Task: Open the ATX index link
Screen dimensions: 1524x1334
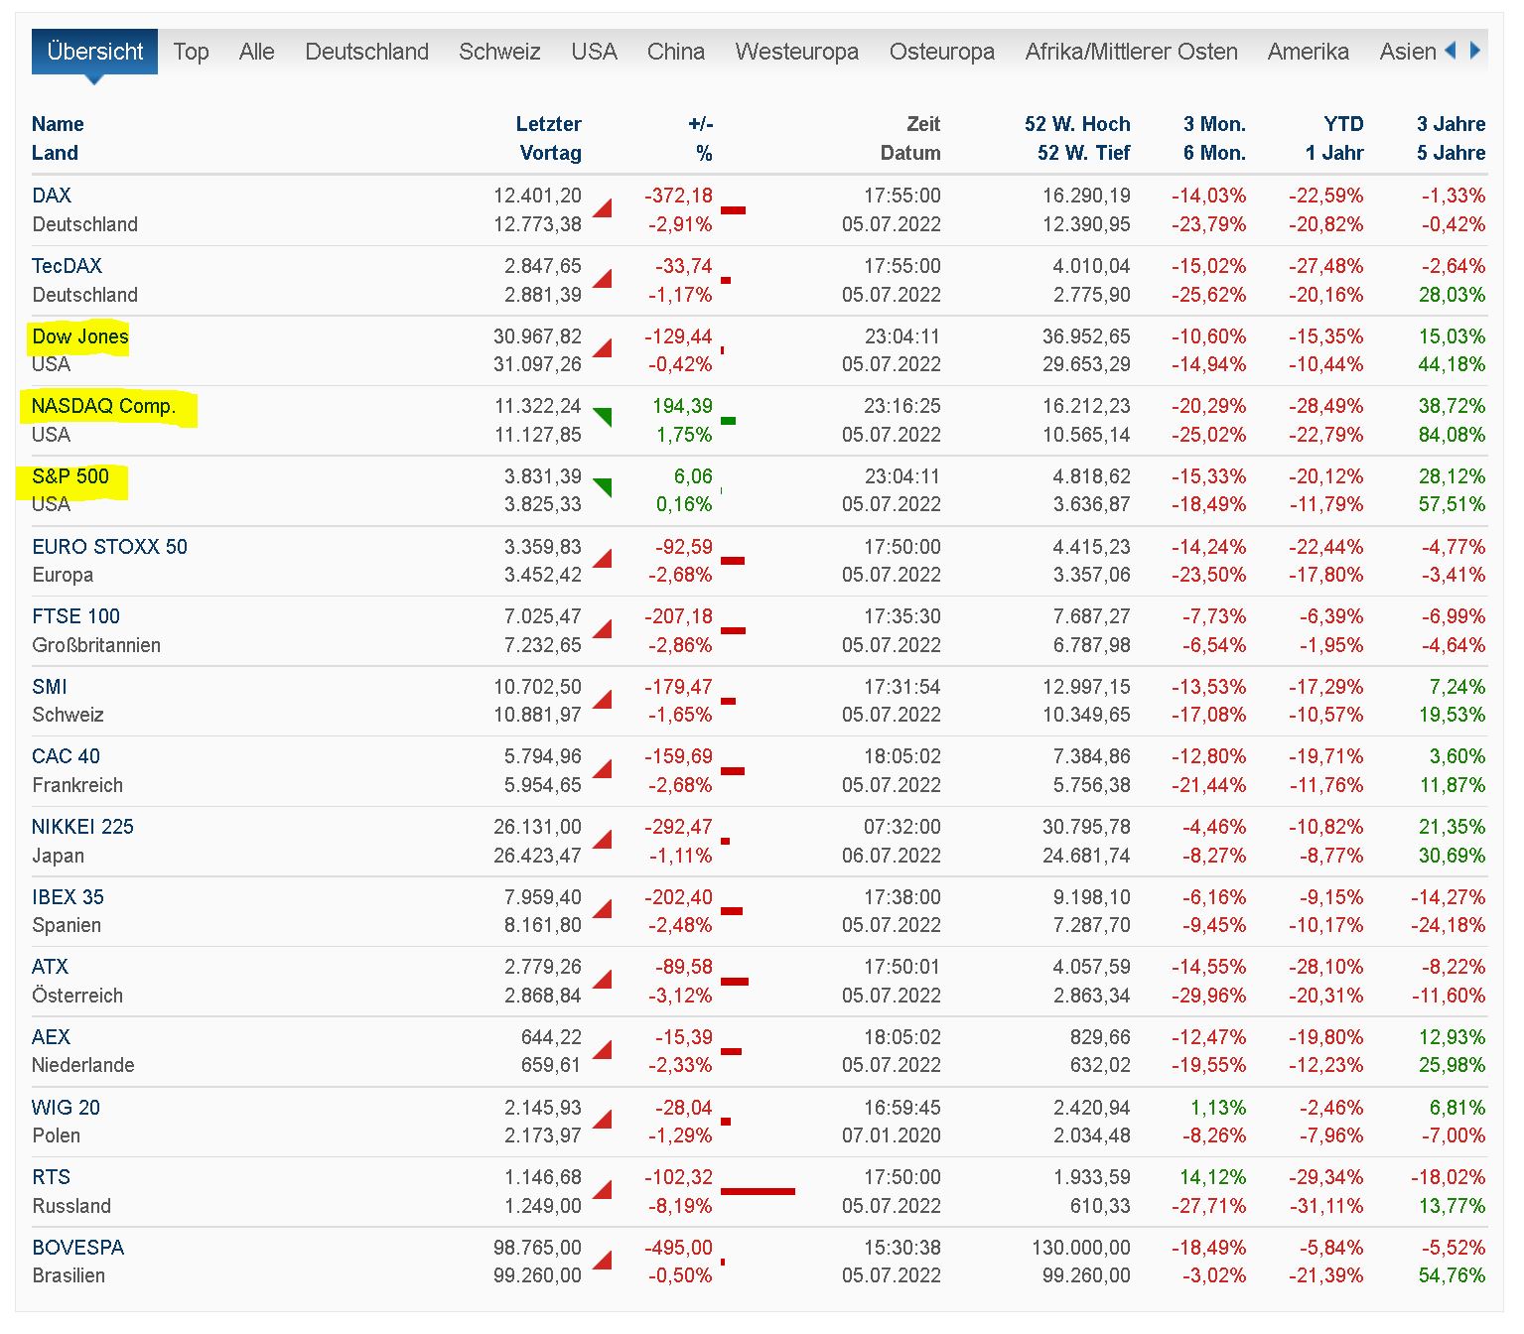Action: coord(51,967)
